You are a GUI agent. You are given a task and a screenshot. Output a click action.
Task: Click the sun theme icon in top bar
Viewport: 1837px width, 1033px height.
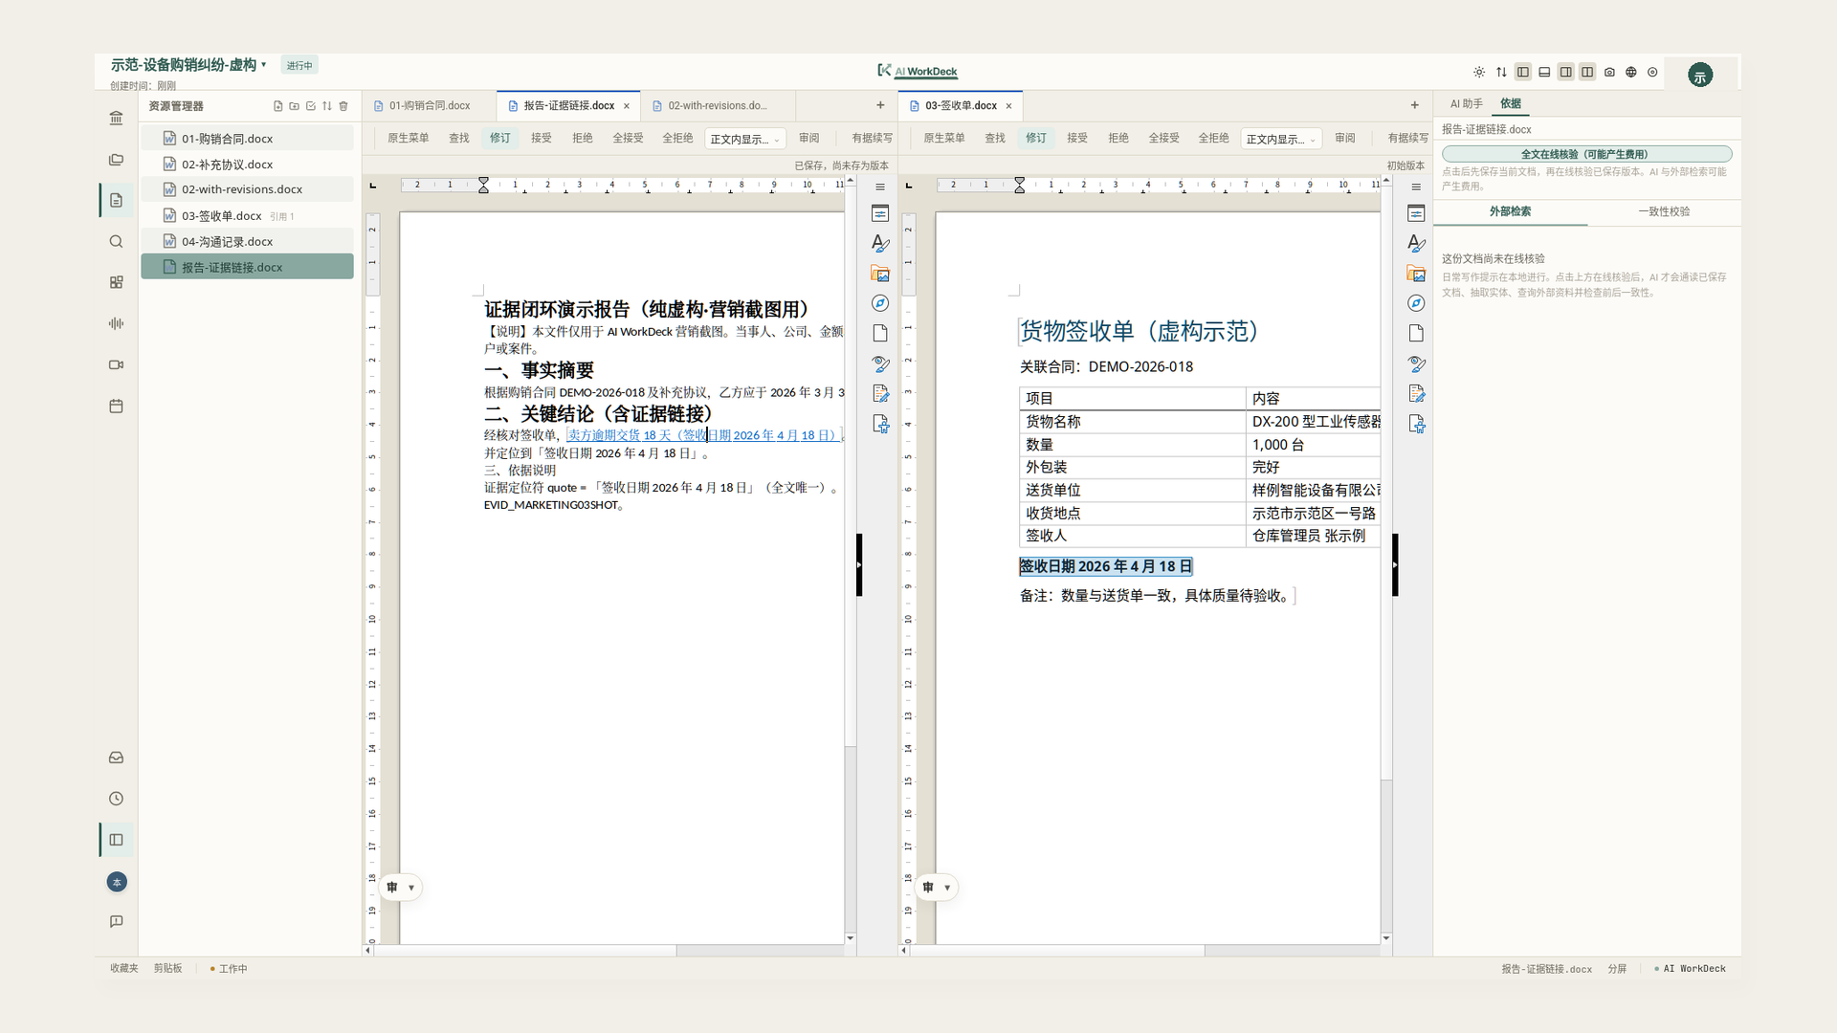[1479, 72]
